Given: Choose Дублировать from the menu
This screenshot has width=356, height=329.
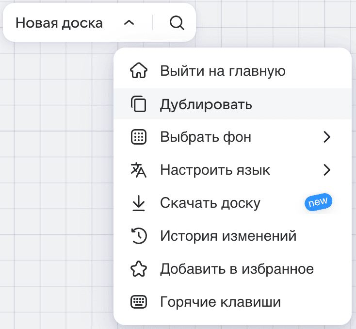Looking at the screenshot, I should pyautogui.click(x=232, y=104).
